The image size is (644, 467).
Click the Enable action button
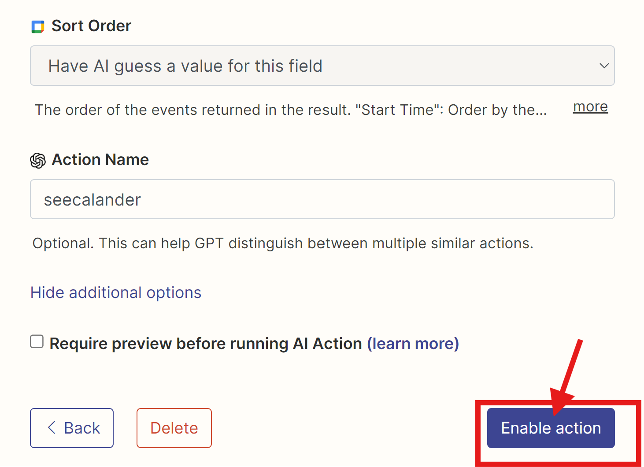point(551,428)
